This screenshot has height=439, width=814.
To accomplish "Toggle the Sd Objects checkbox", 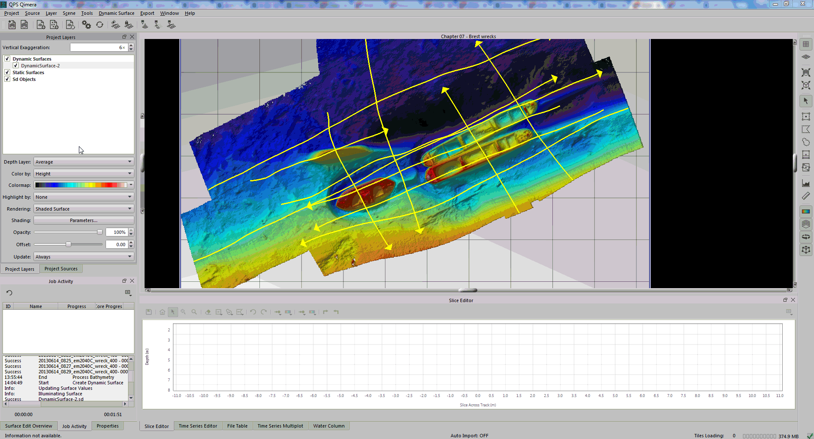I will [x=7, y=79].
